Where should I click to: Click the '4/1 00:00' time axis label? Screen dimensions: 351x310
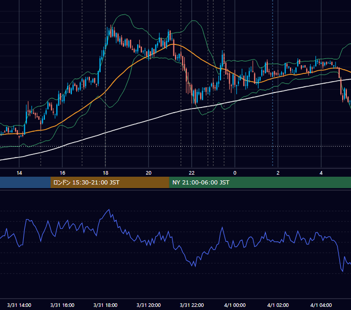click(x=235, y=305)
